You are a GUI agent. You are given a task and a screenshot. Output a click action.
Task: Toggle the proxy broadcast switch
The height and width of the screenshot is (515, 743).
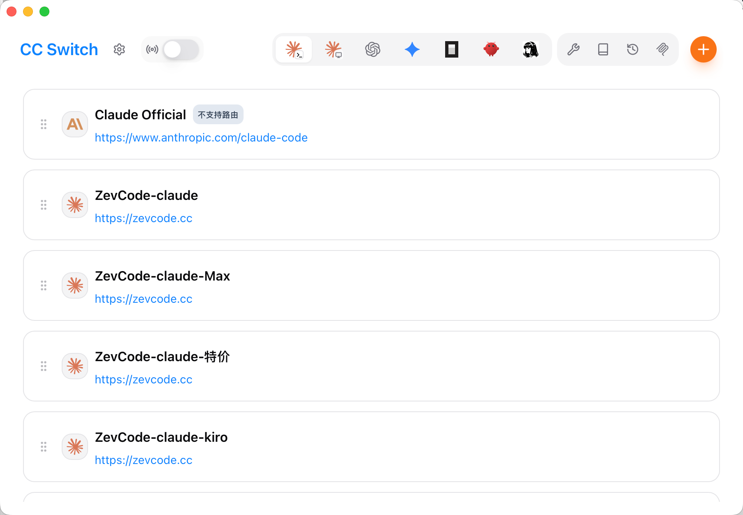pos(181,49)
